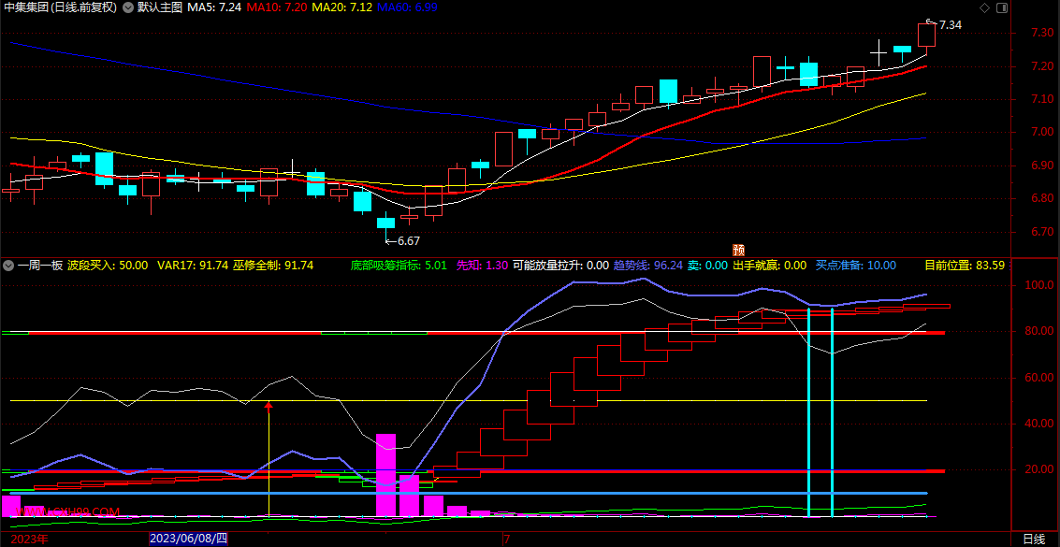The image size is (1060, 547).
Task: Click the month 7 marker on time axis
Action: (506, 539)
